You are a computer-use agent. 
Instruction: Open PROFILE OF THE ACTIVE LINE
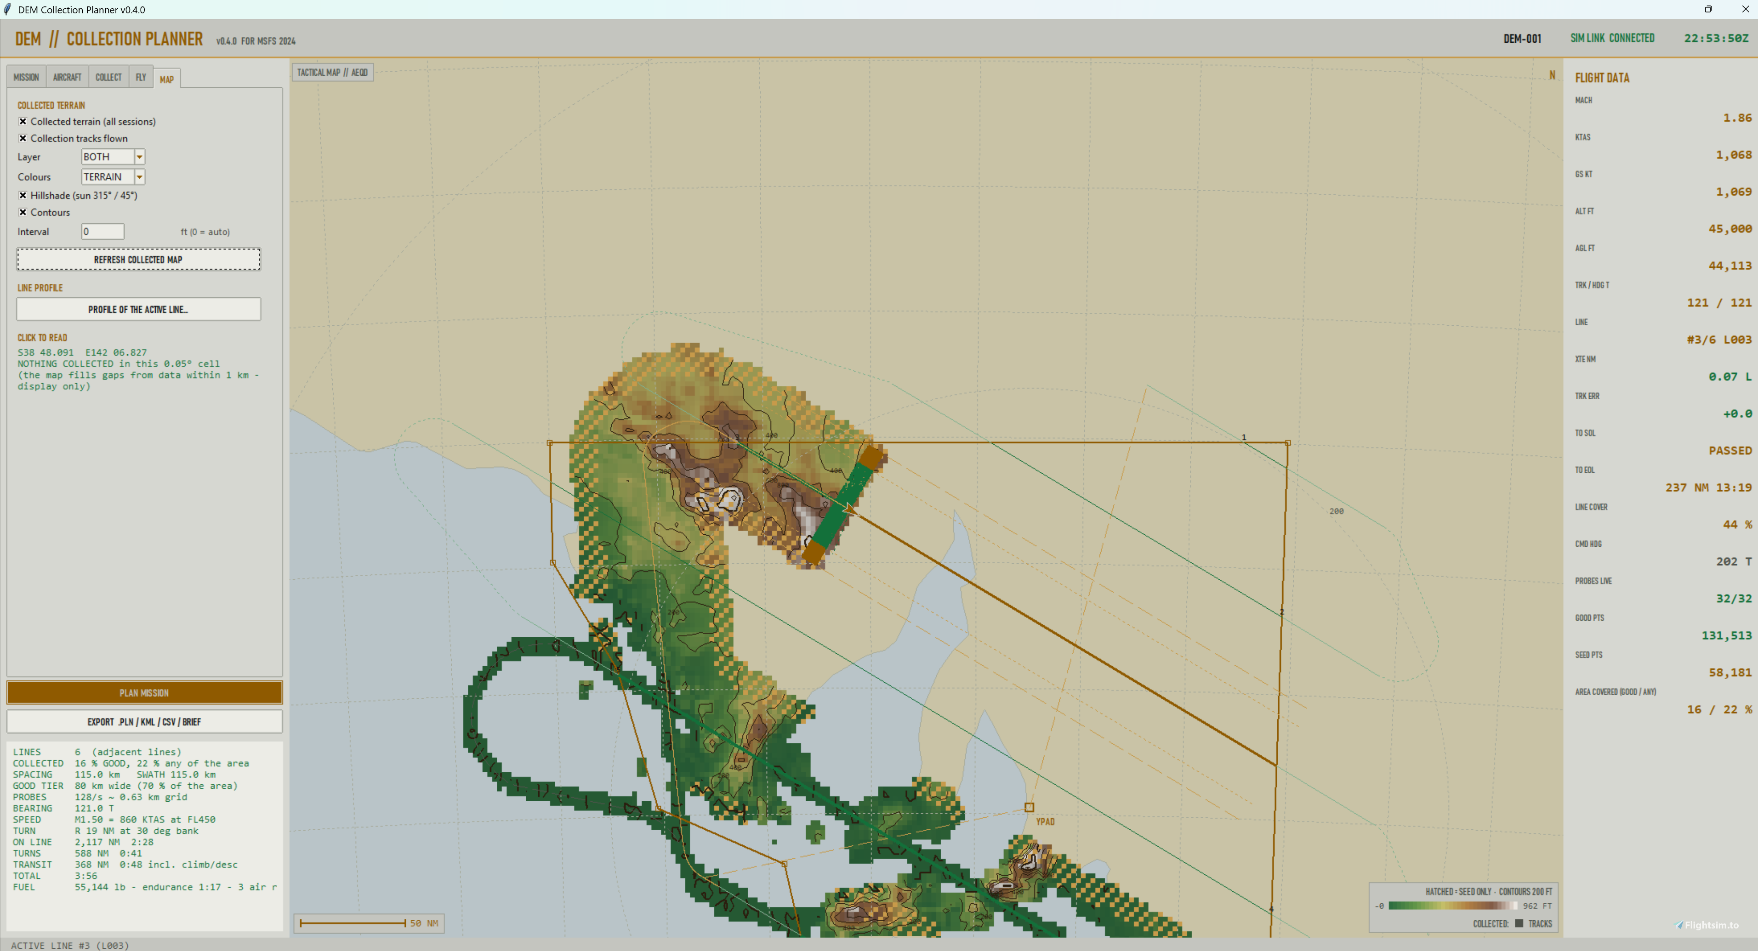pyautogui.click(x=138, y=309)
